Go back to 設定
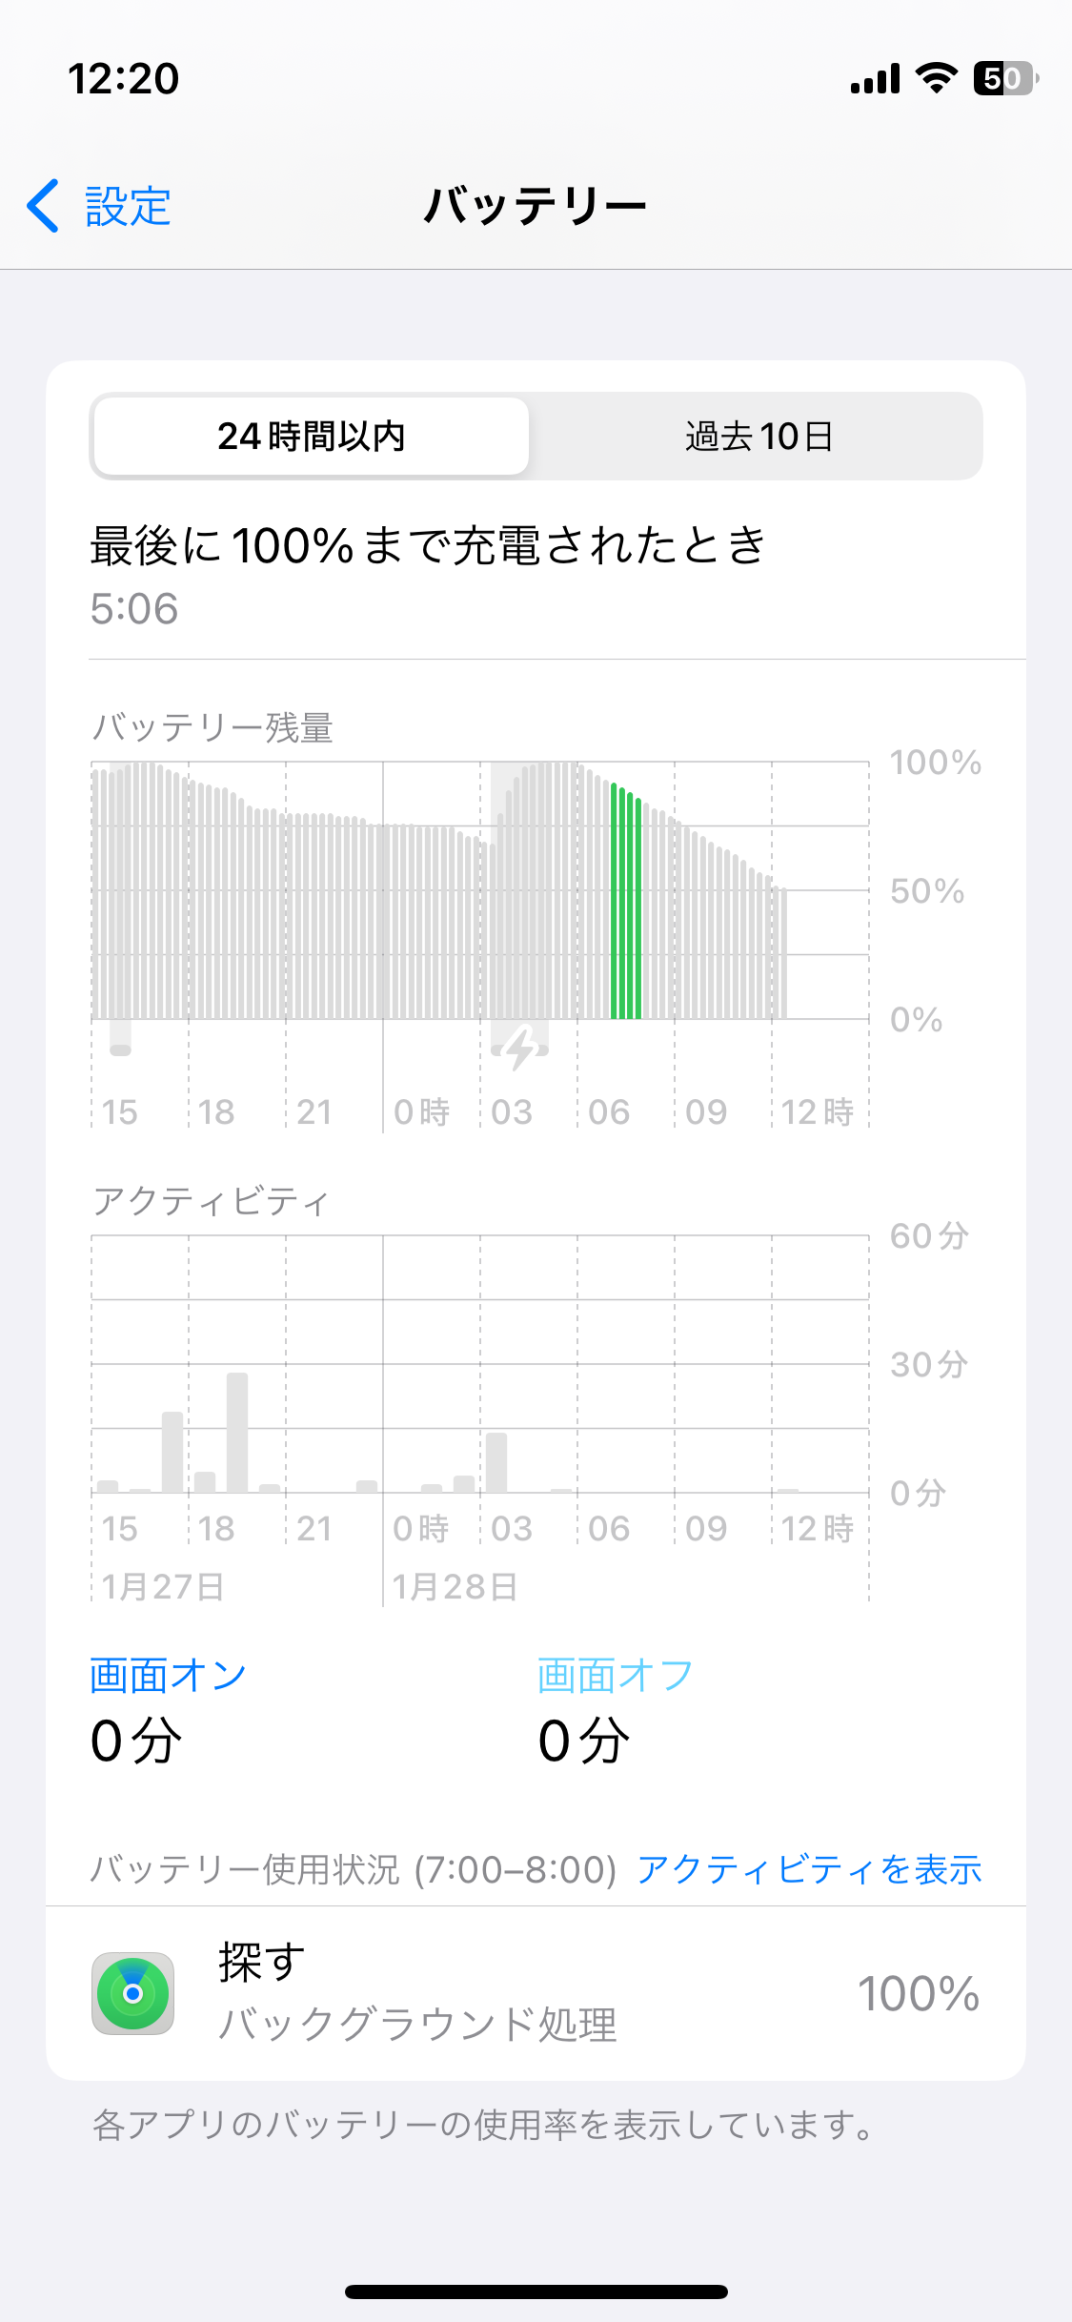 128,206
